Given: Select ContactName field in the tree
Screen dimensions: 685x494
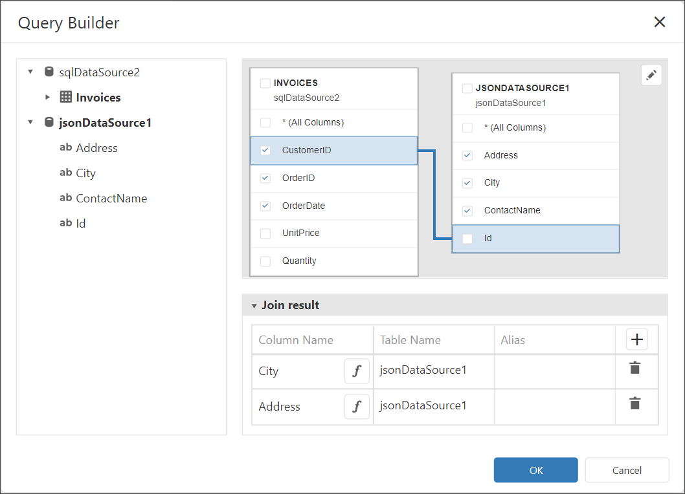Looking at the screenshot, I should [111, 199].
